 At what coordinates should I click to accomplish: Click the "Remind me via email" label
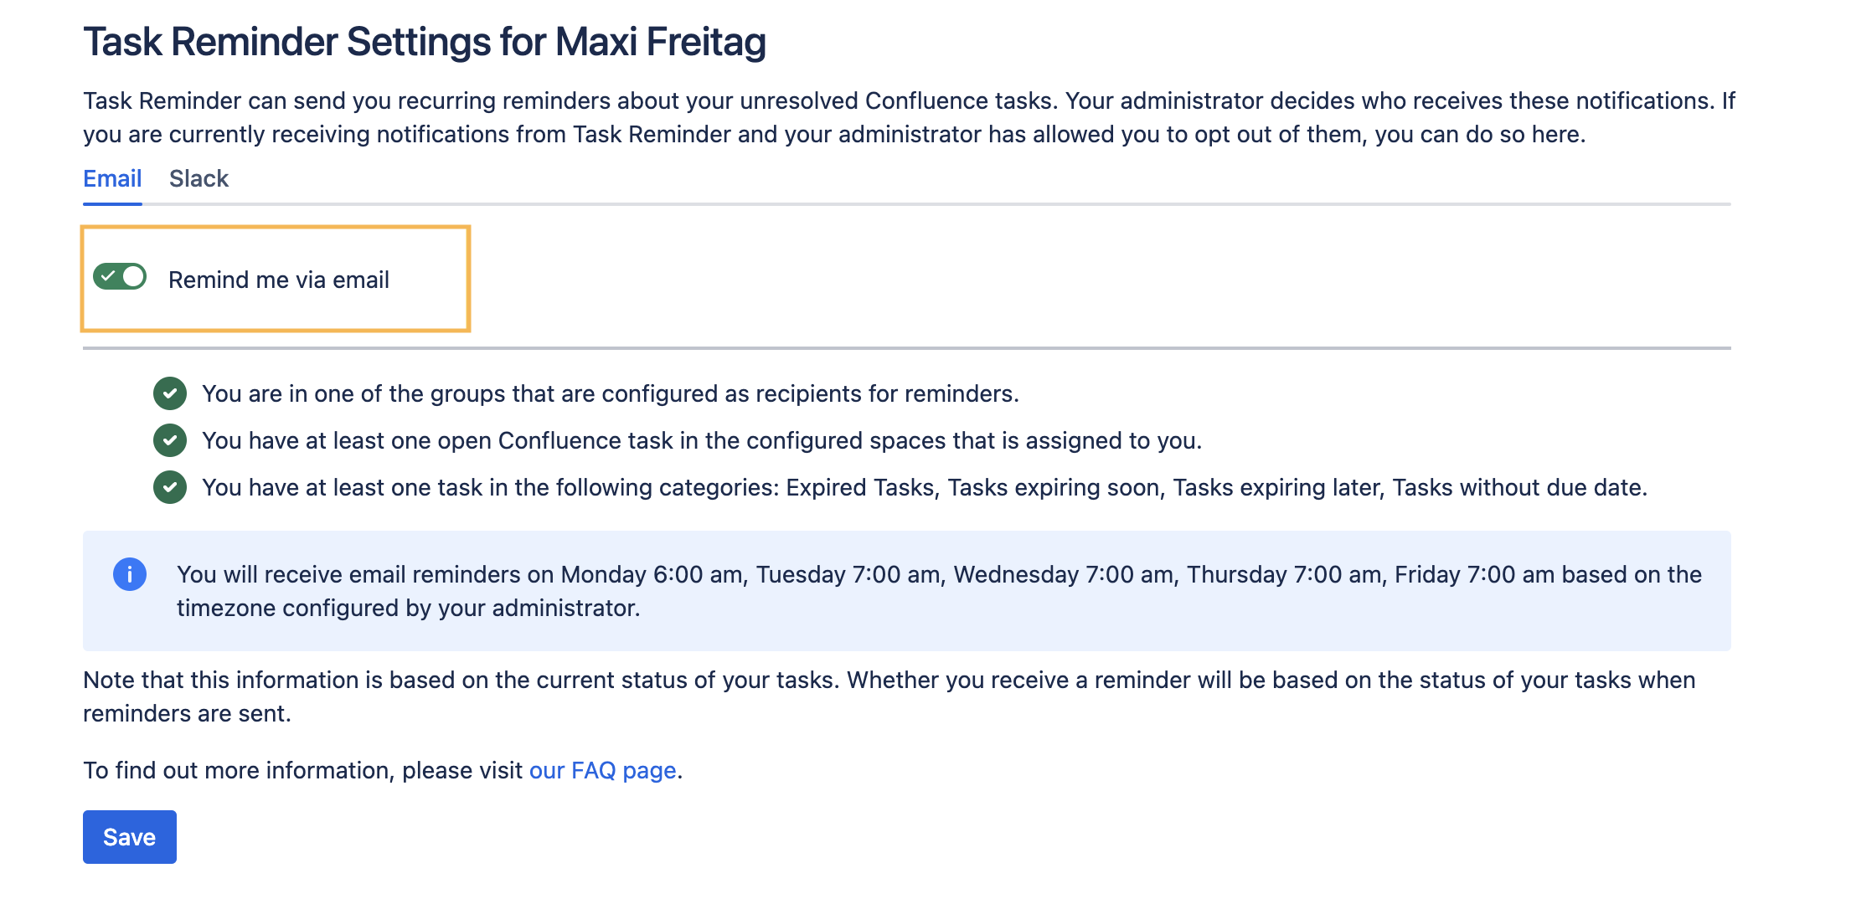(280, 280)
